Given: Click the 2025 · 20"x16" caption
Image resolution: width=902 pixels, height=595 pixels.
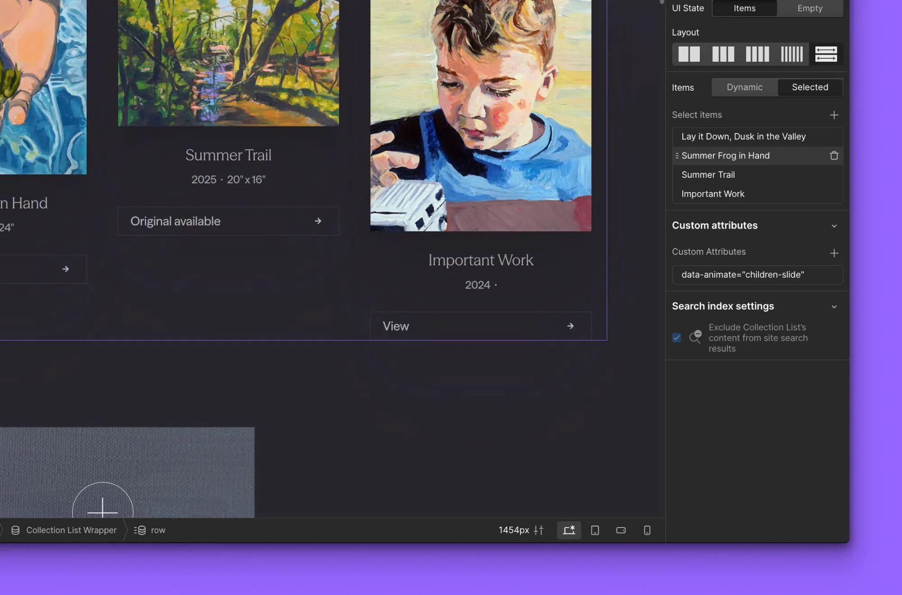Looking at the screenshot, I should (x=228, y=180).
